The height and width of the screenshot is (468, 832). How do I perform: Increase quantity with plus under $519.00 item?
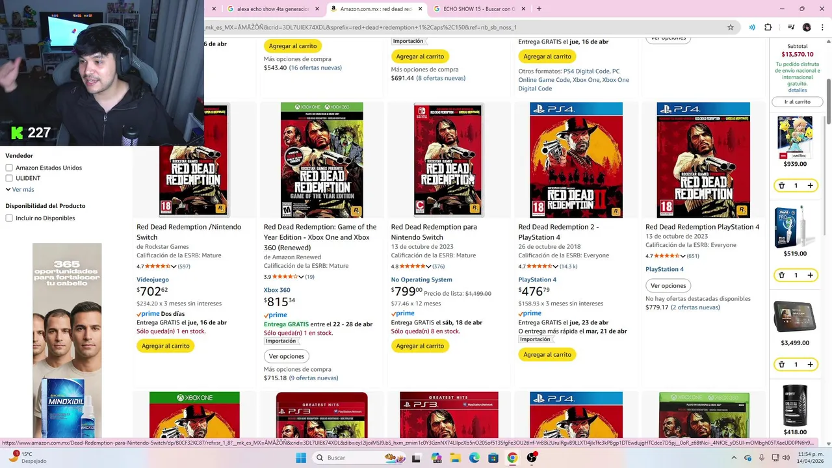811,276
